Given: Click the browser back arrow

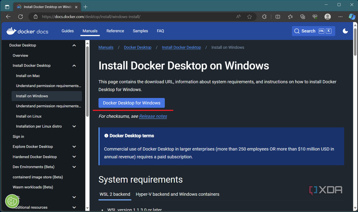Looking at the screenshot, I should (8, 17).
